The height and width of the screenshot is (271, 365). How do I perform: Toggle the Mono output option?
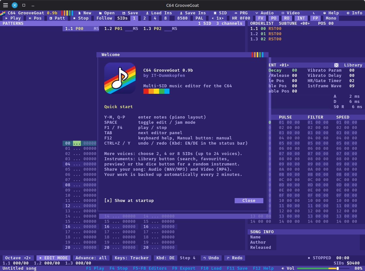point(331,18)
